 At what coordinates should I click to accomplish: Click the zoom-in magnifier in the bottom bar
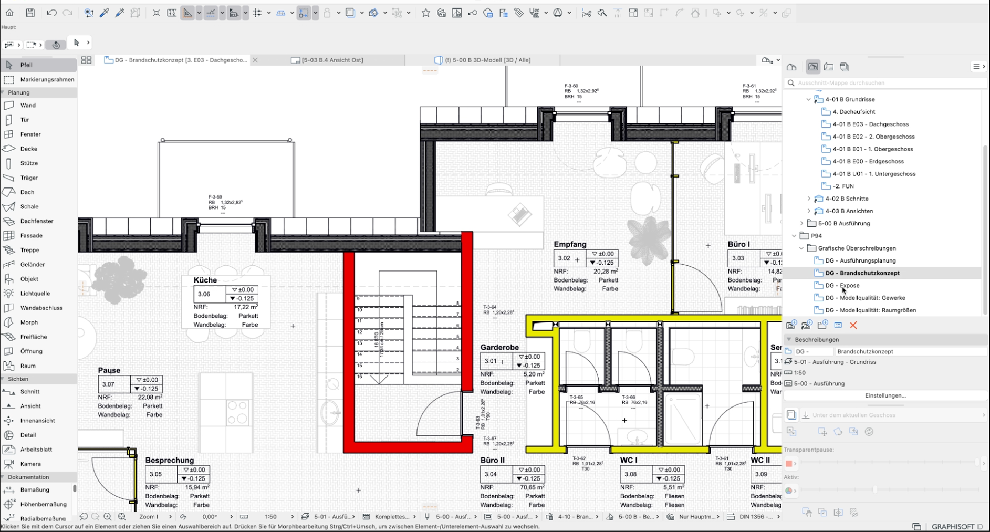pos(108,517)
